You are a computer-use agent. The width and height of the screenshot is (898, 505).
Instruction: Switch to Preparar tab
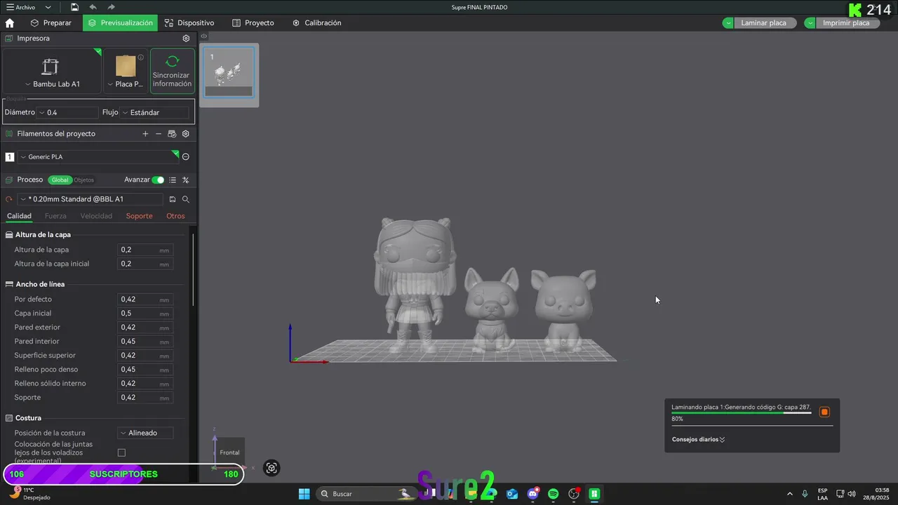point(51,23)
